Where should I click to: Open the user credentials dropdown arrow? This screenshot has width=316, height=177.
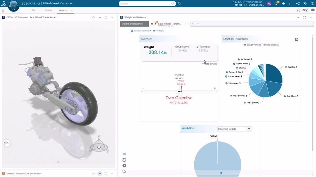[263, 5]
